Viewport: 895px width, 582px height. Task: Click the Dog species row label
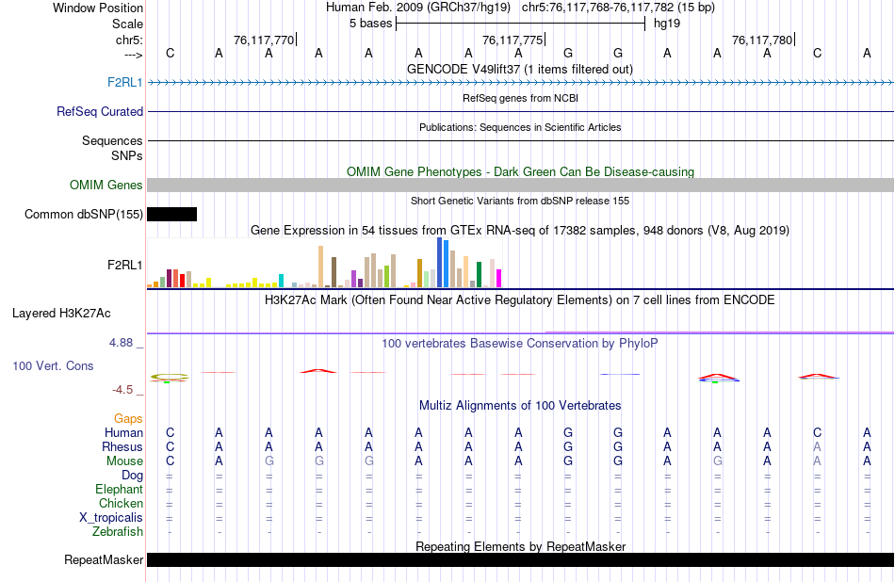132,476
